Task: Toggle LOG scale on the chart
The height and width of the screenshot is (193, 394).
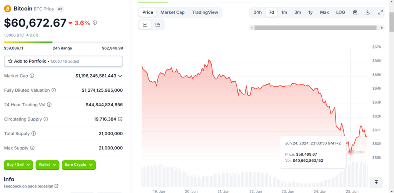Action: [x=341, y=12]
